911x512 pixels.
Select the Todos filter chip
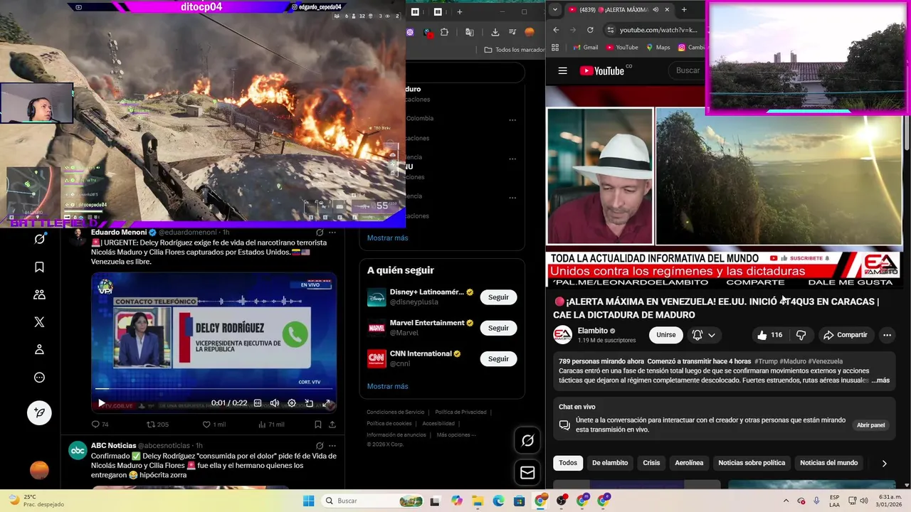click(x=568, y=463)
